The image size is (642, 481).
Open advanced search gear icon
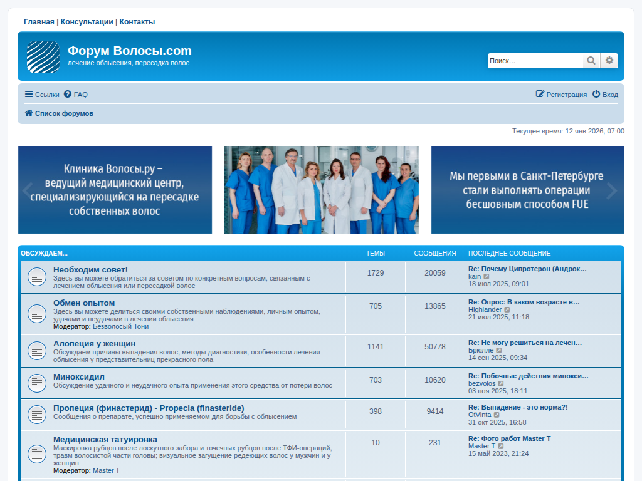pos(609,61)
